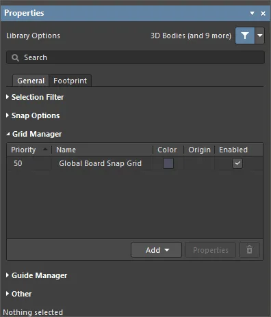Click the selection filter funnel icon
The image size is (271, 317).
(x=245, y=36)
